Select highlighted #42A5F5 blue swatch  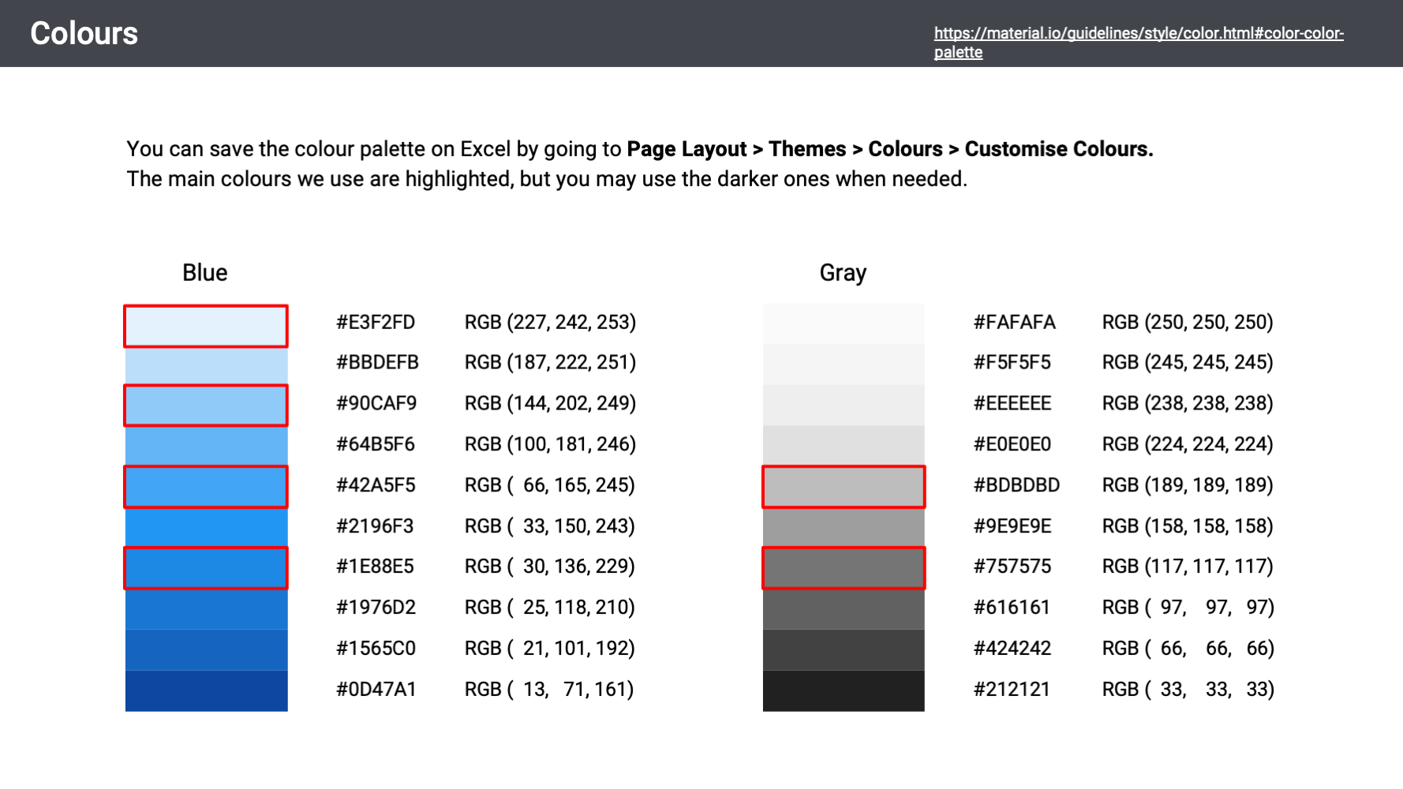click(206, 487)
